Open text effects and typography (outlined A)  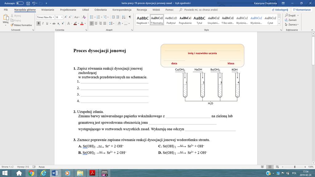[x=69, y=23]
